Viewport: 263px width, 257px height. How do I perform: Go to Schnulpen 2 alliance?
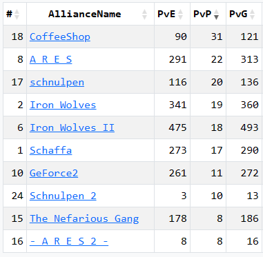coord(63,196)
